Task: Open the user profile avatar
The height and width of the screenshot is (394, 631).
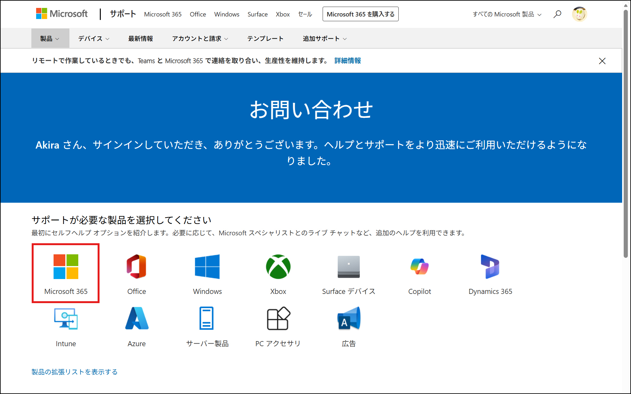Action: tap(579, 14)
